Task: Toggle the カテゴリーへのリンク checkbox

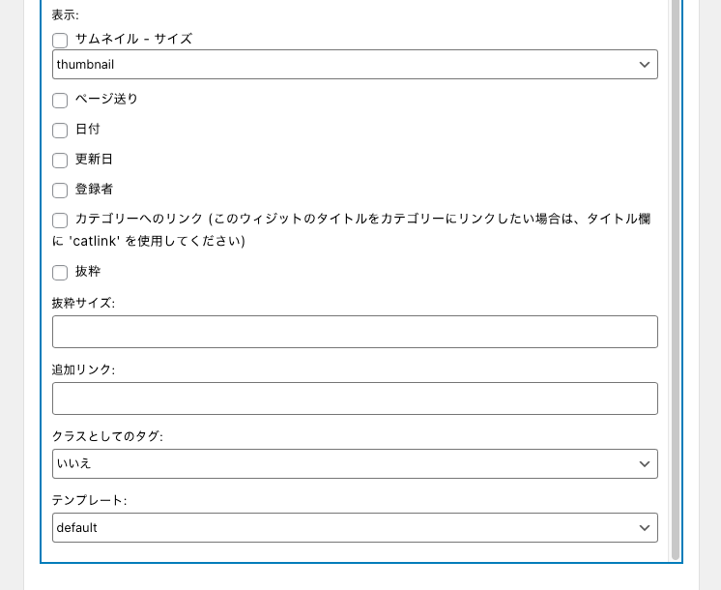Action: [60, 221]
